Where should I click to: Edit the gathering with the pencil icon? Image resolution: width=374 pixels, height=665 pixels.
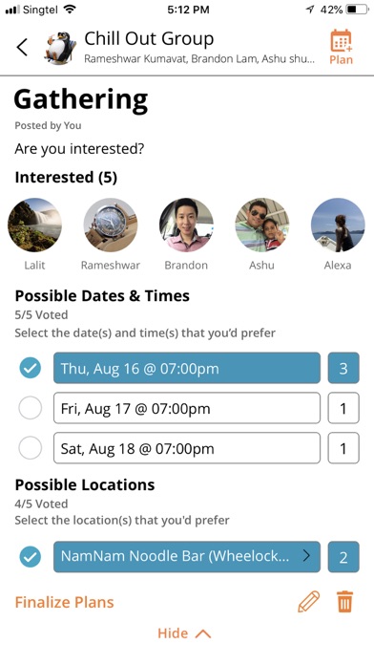309,602
